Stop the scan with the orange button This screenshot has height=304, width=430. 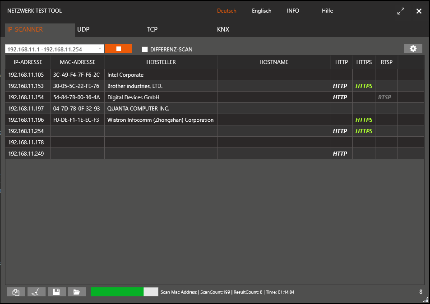[x=119, y=49]
